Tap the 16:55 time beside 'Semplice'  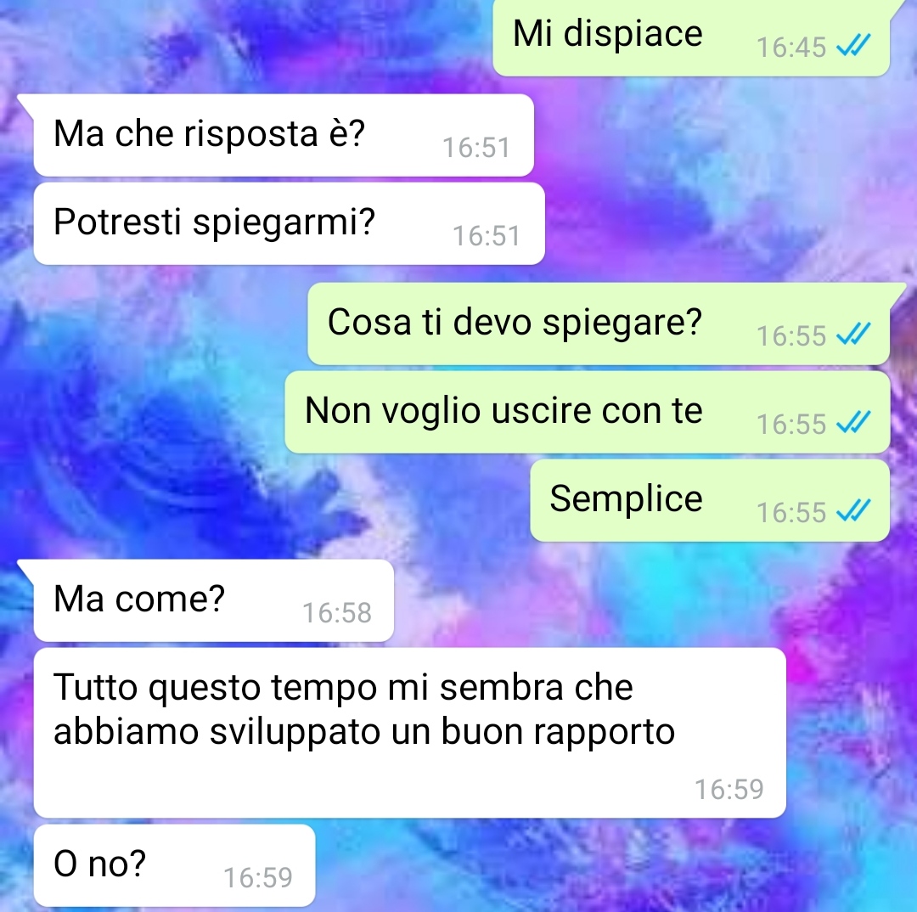pos(791,512)
